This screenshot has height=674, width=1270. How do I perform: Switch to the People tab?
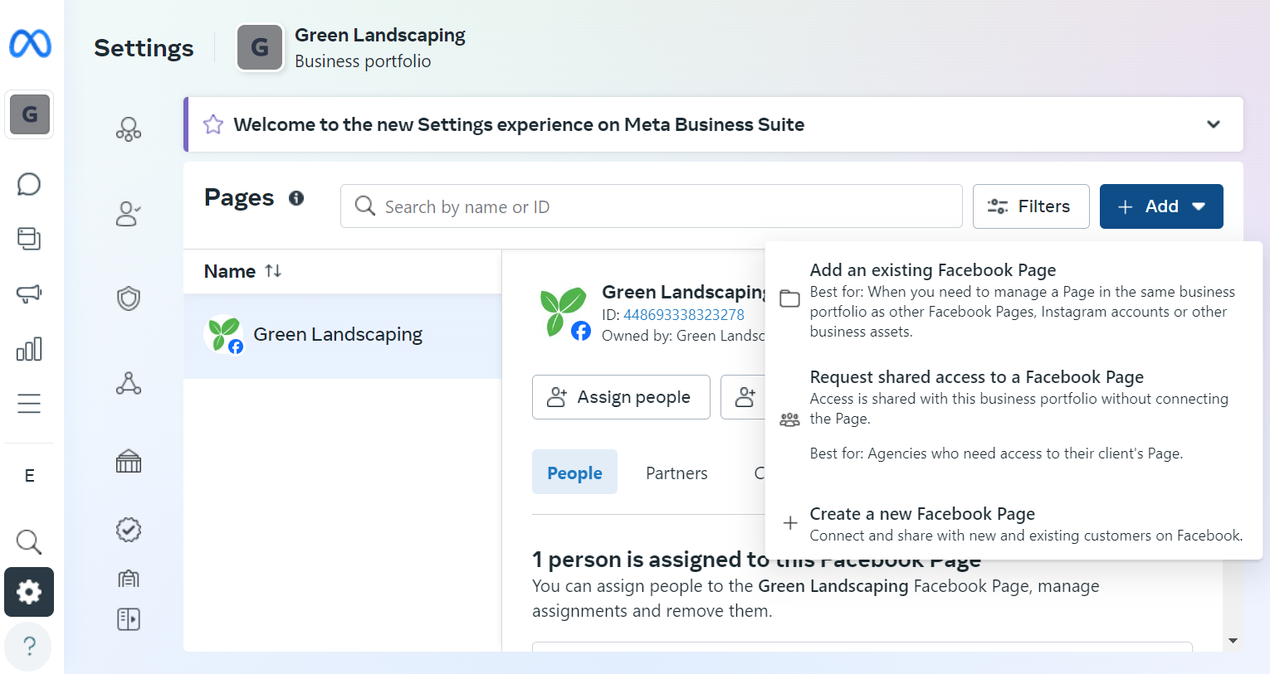point(574,473)
